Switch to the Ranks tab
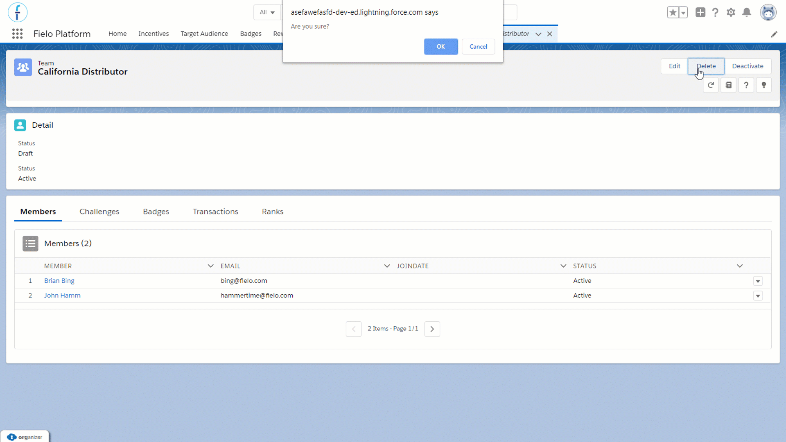 pyautogui.click(x=273, y=212)
